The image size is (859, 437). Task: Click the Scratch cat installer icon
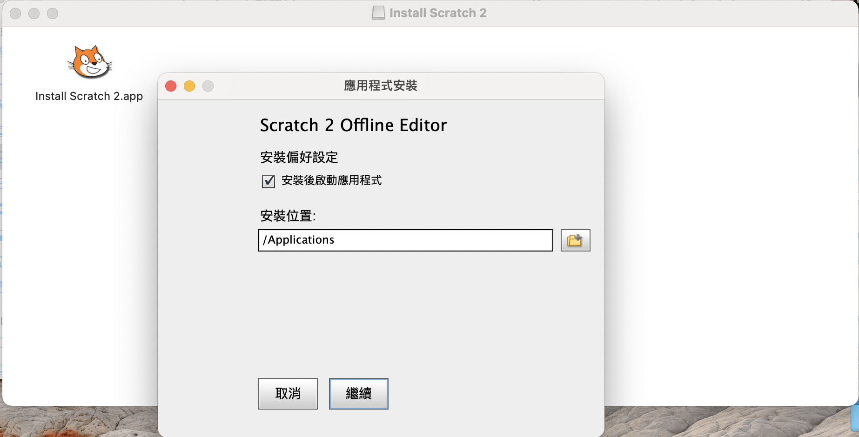pos(90,62)
